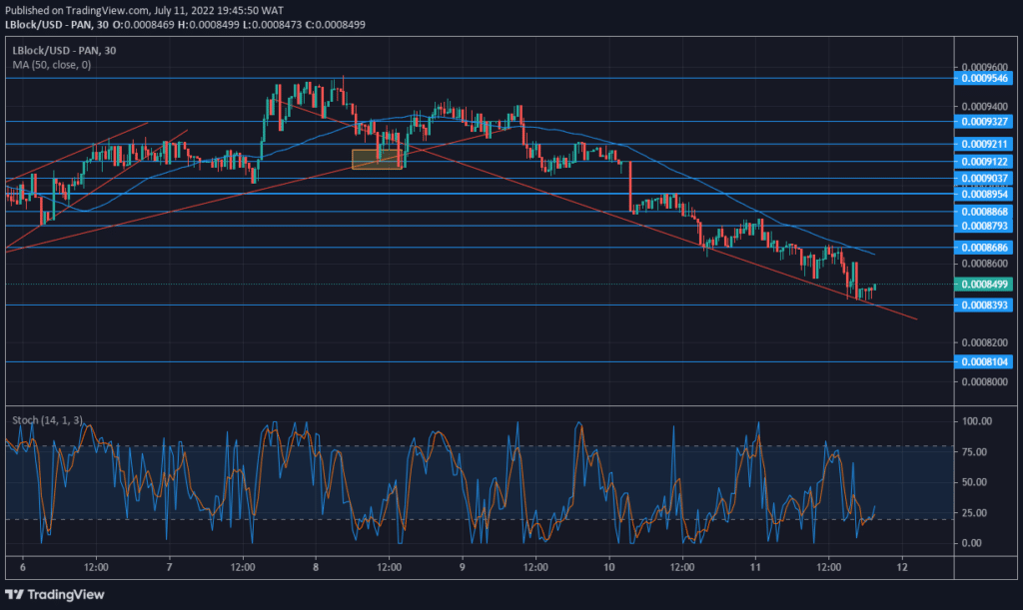Viewport: 1023px width, 610px height.
Task: Click the 0.0008600 price scale value
Action: 984,264
